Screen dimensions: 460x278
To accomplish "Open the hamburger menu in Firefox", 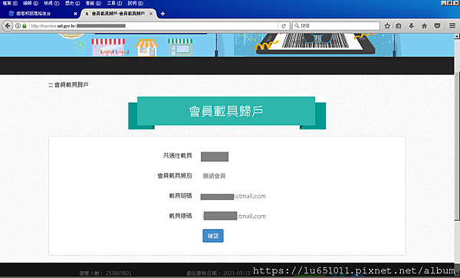I will point(452,26).
